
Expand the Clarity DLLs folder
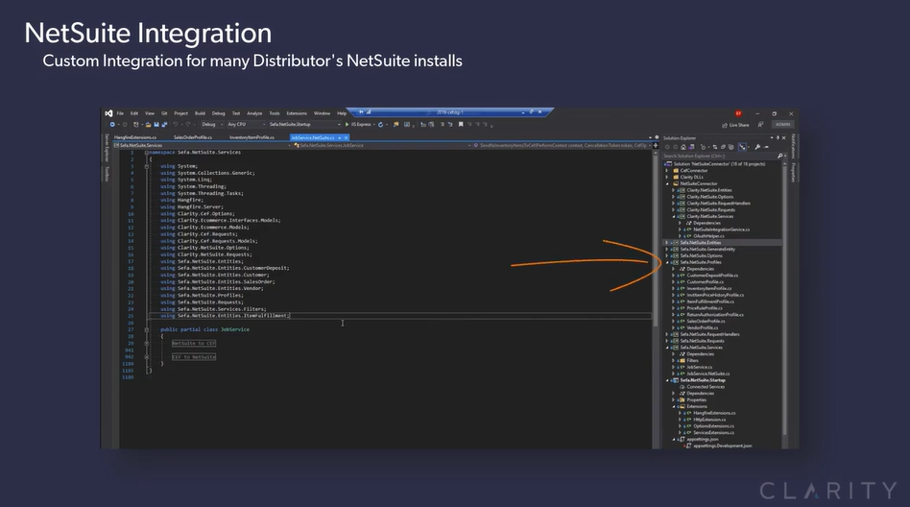(x=667, y=177)
